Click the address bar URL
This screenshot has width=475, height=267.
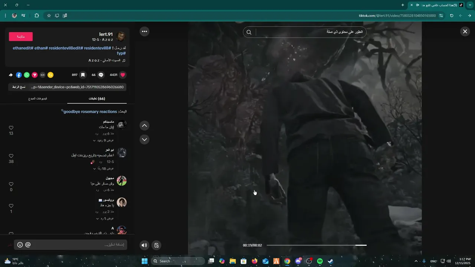click(x=397, y=16)
